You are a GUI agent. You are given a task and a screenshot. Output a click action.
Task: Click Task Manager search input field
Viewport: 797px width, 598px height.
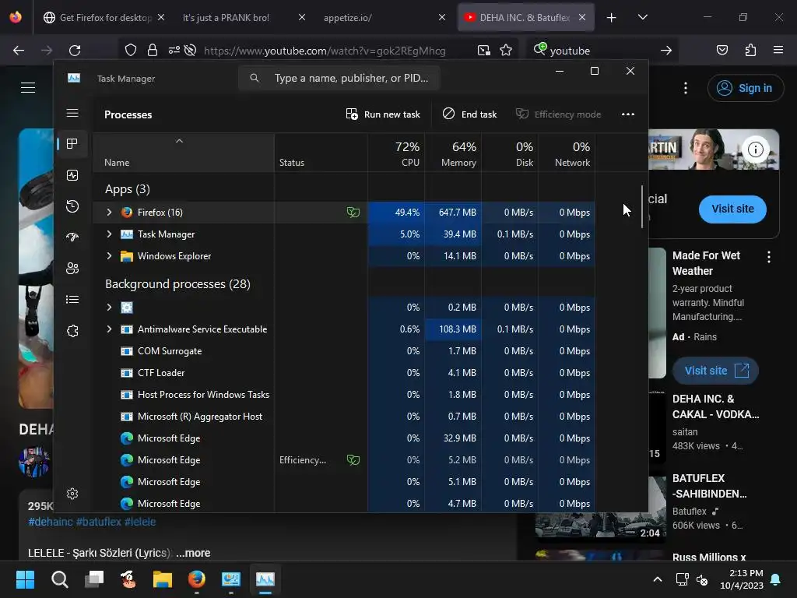pyautogui.click(x=339, y=78)
